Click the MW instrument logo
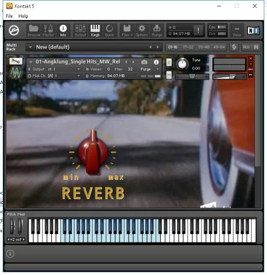The image size is (267, 275). [16, 72]
